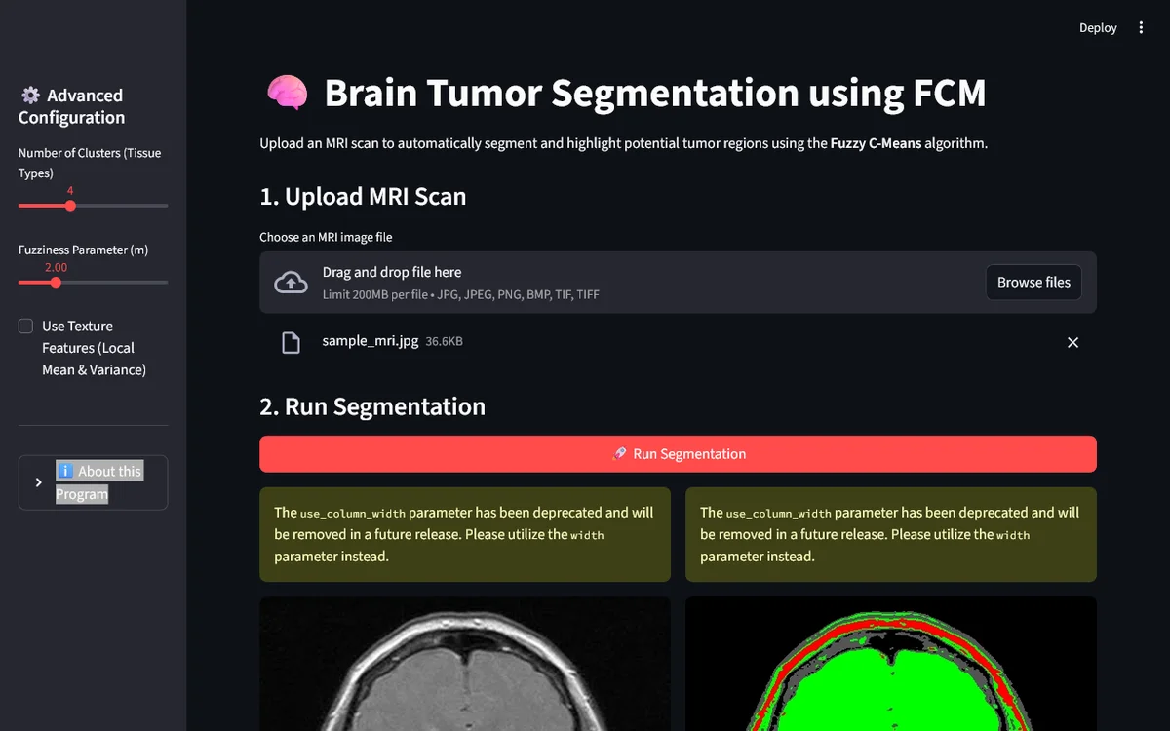Click the '1. Upload MRI Scan' heading
1170x731 pixels.
[x=363, y=197]
